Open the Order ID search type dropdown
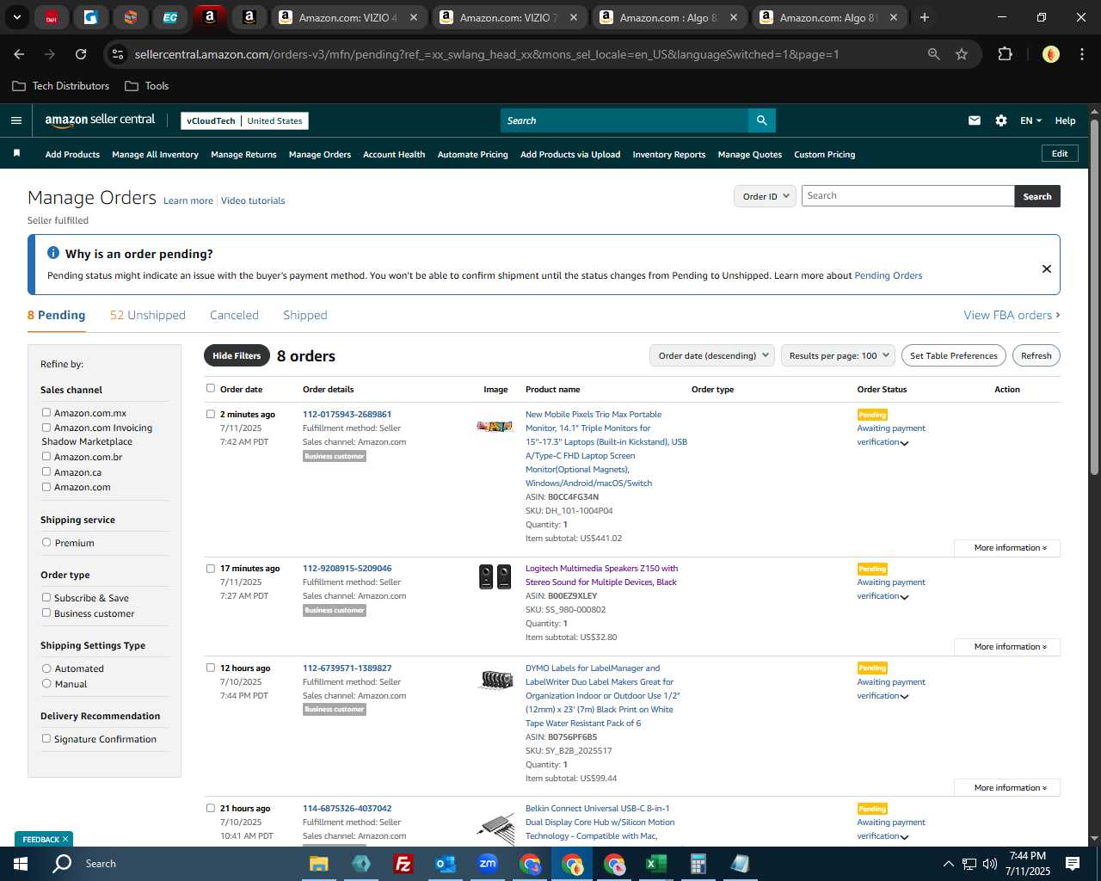Image resolution: width=1101 pixels, height=881 pixels. pos(765,196)
